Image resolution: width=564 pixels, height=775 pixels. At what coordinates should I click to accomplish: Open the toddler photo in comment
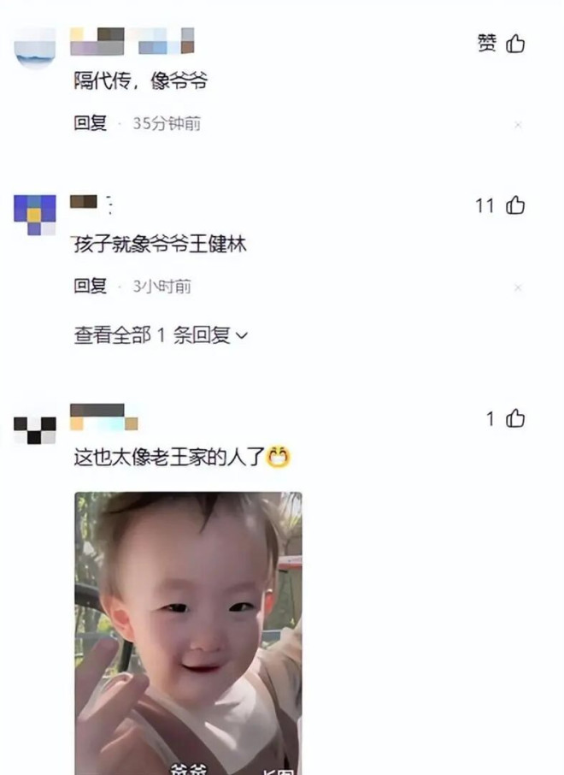point(188,633)
